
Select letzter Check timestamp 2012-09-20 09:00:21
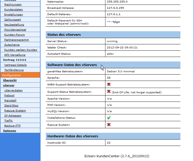[x=122, y=48]
